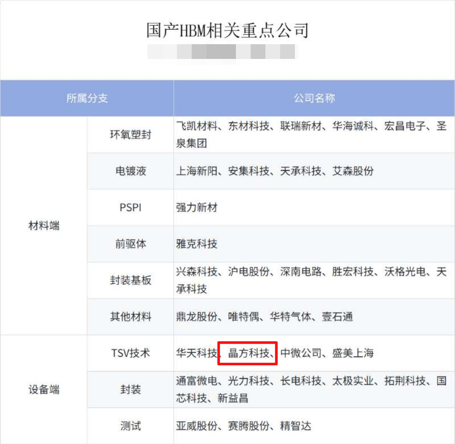Click company name 亚威股份

pos(197,426)
